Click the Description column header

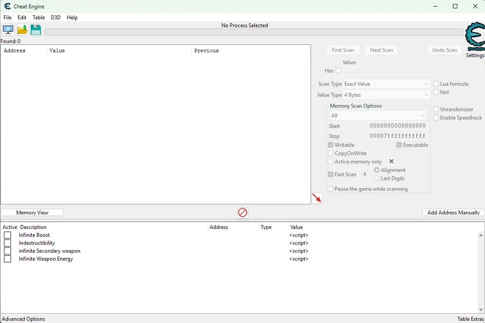113,227
